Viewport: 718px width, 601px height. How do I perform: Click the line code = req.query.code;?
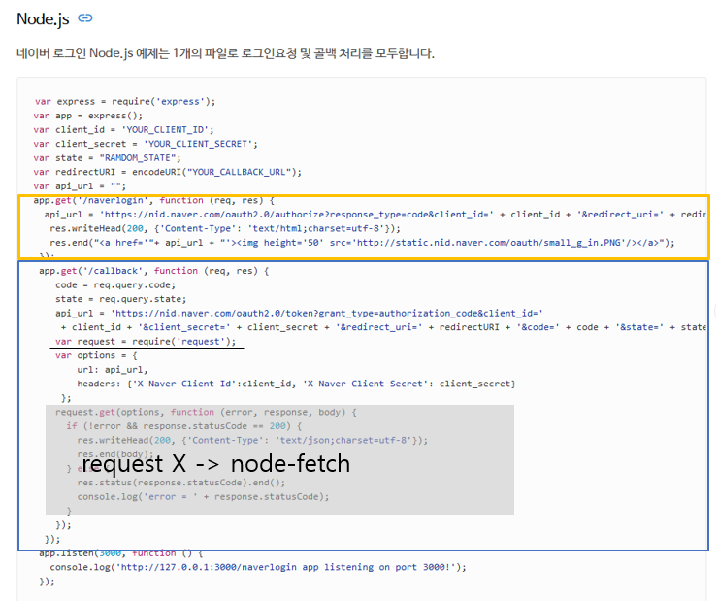point(115,284)
